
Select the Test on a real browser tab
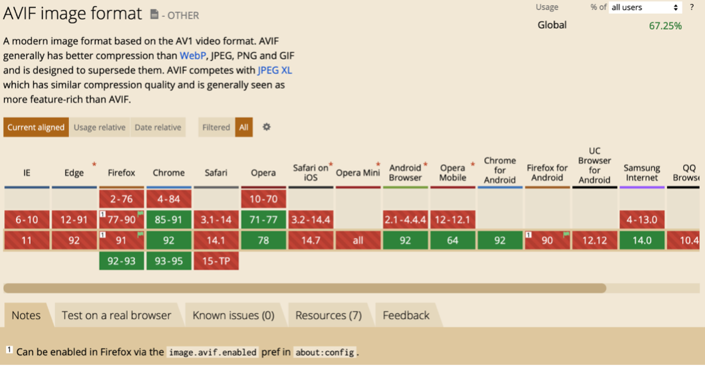[x=116, y=315]
